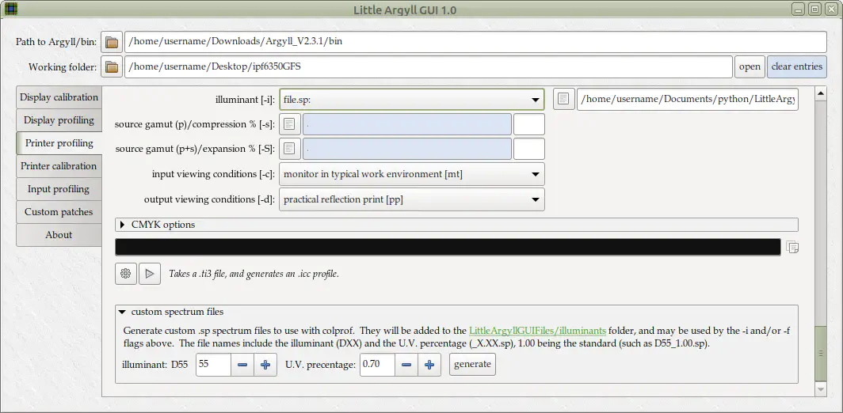Choose source gamut file for compression [-s]

pos(289,124)
